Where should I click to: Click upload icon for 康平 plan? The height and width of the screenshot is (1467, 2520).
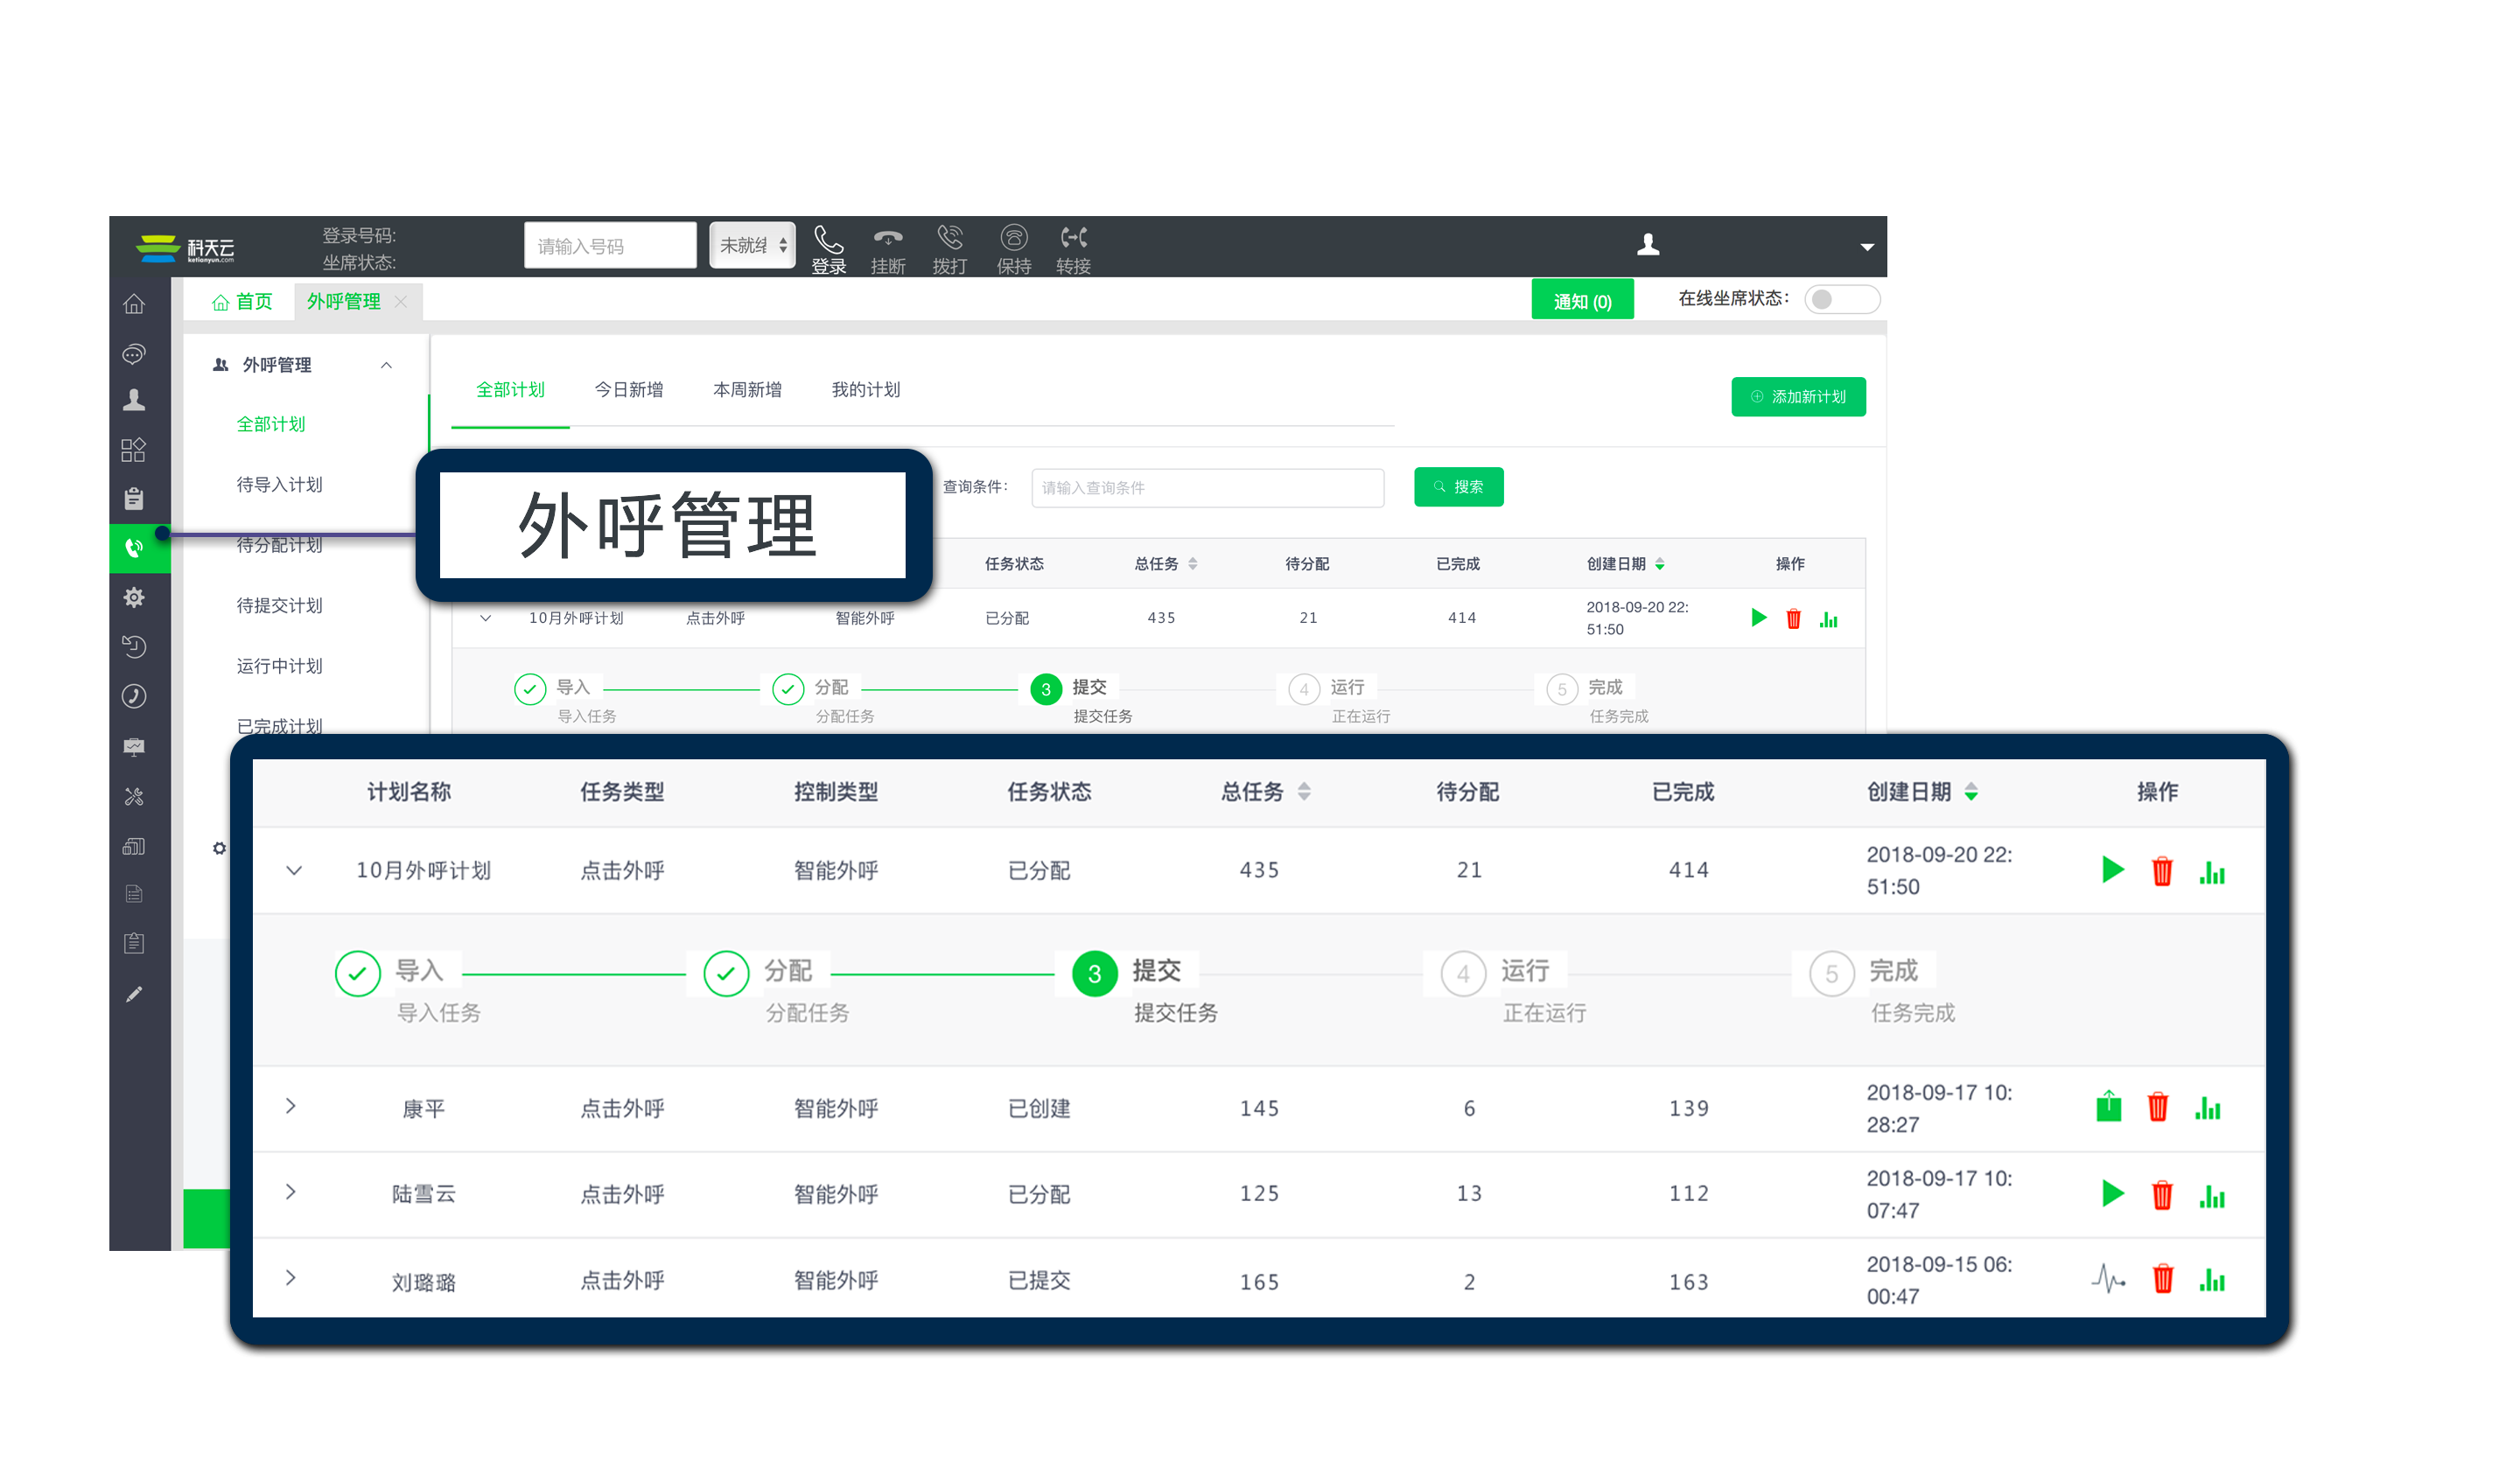[2108, 1106]
